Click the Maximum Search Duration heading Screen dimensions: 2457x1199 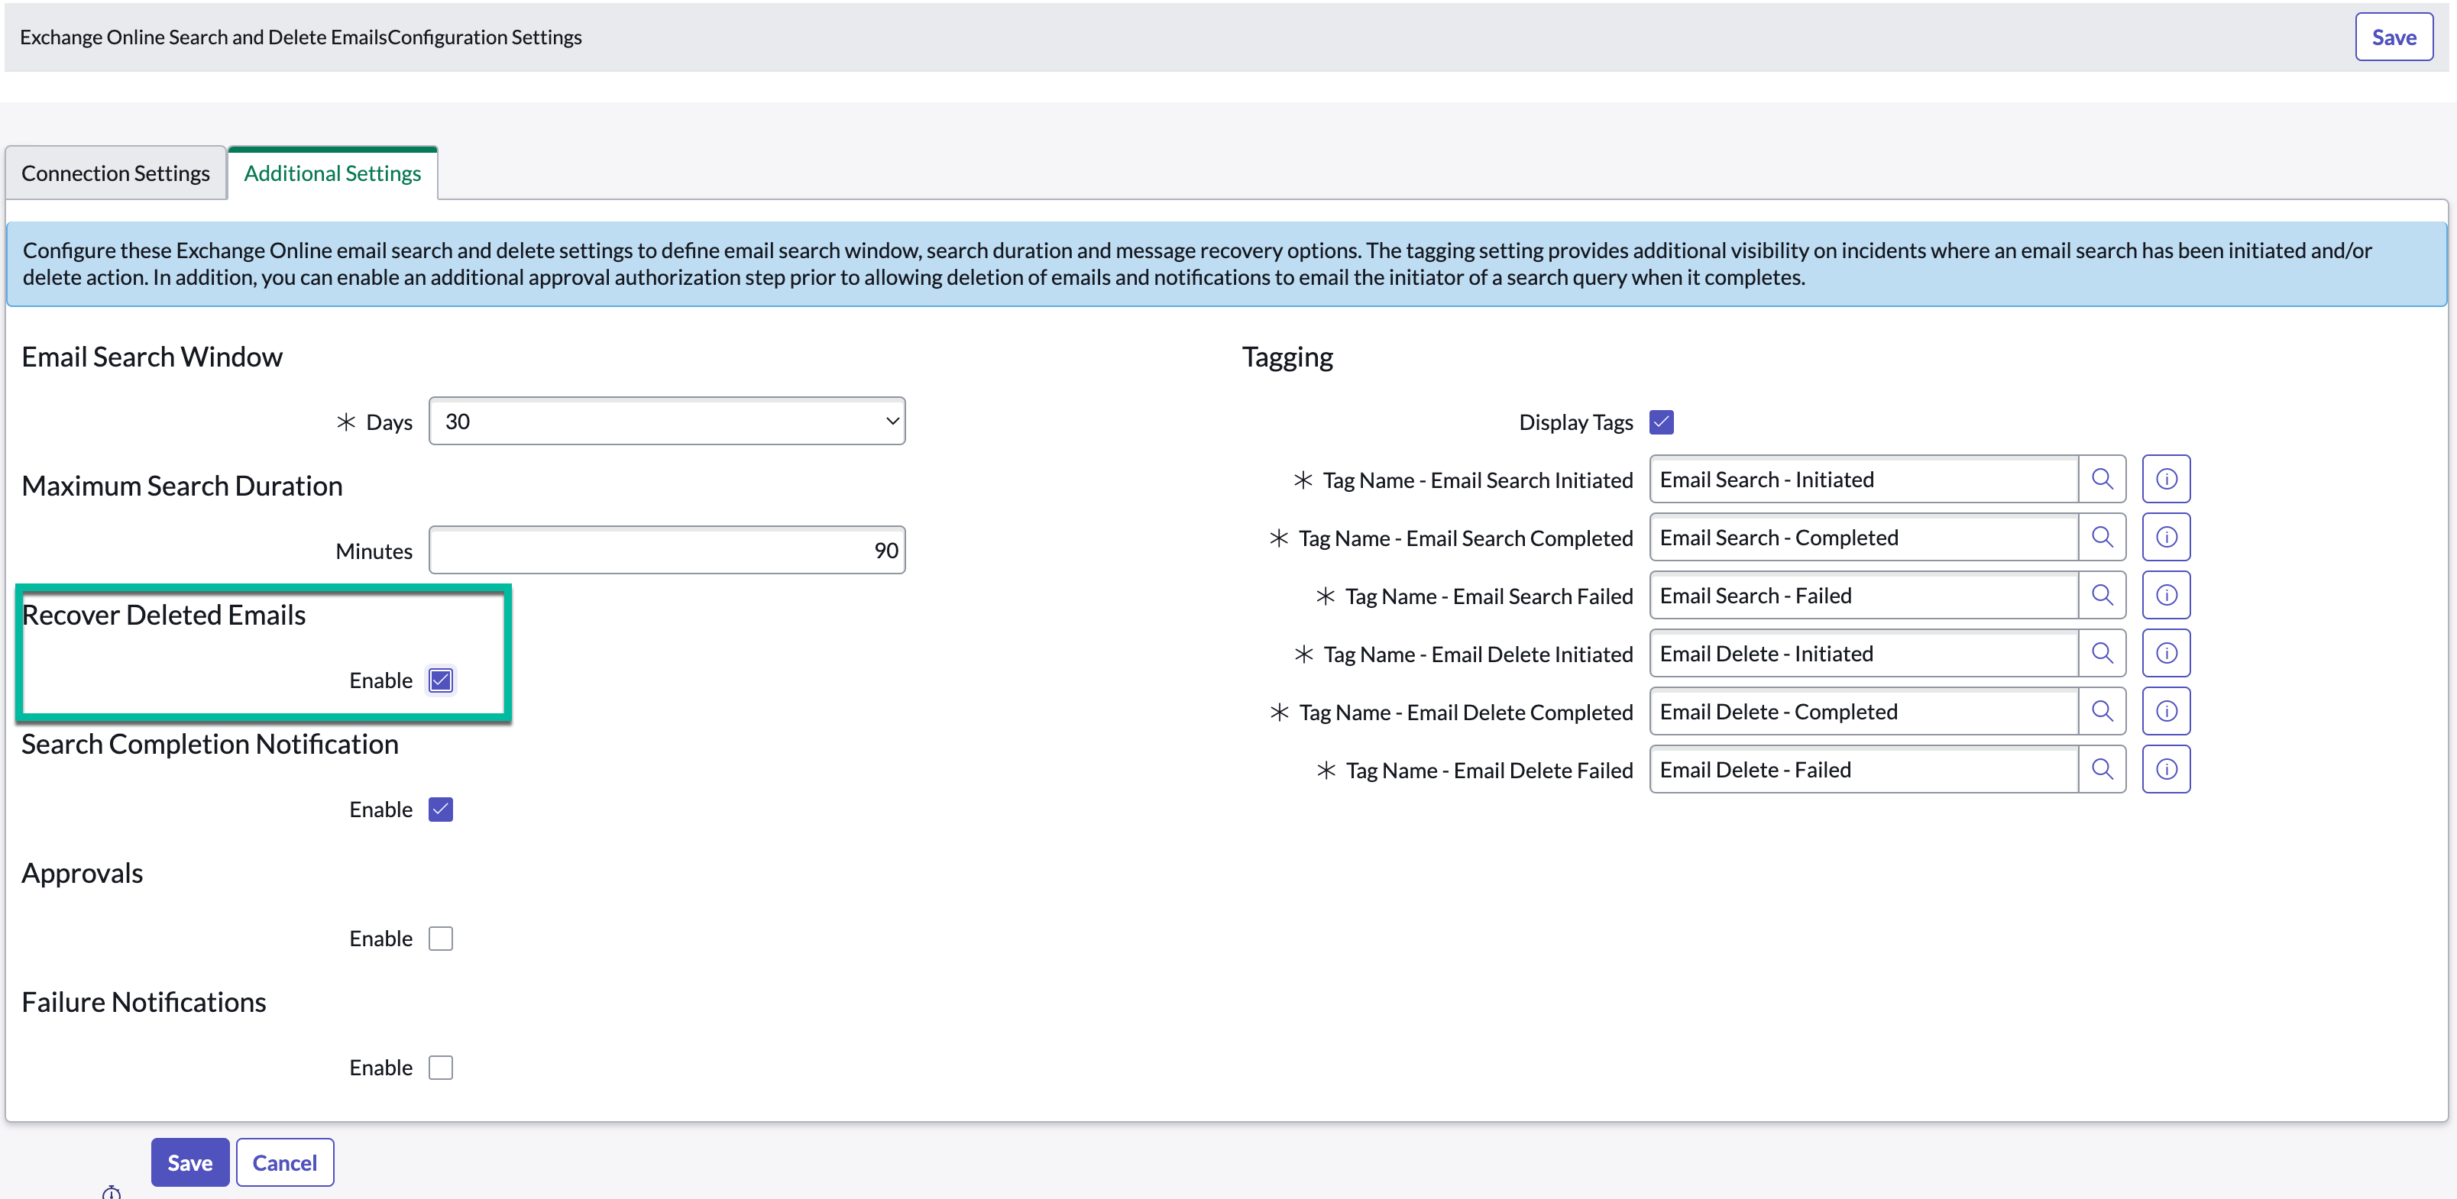click(182, 486)
